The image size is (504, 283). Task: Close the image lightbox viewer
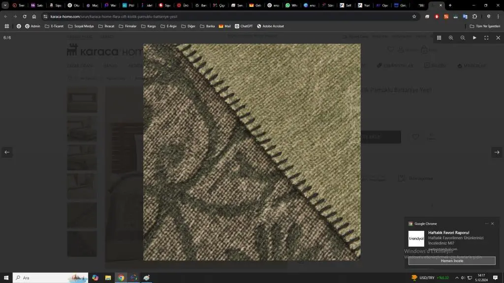coord(498,38)
